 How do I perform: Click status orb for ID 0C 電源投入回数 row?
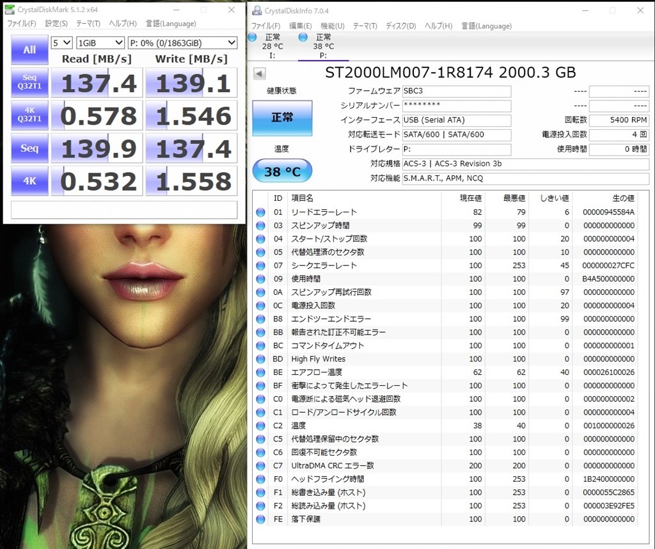coord(261,306)
